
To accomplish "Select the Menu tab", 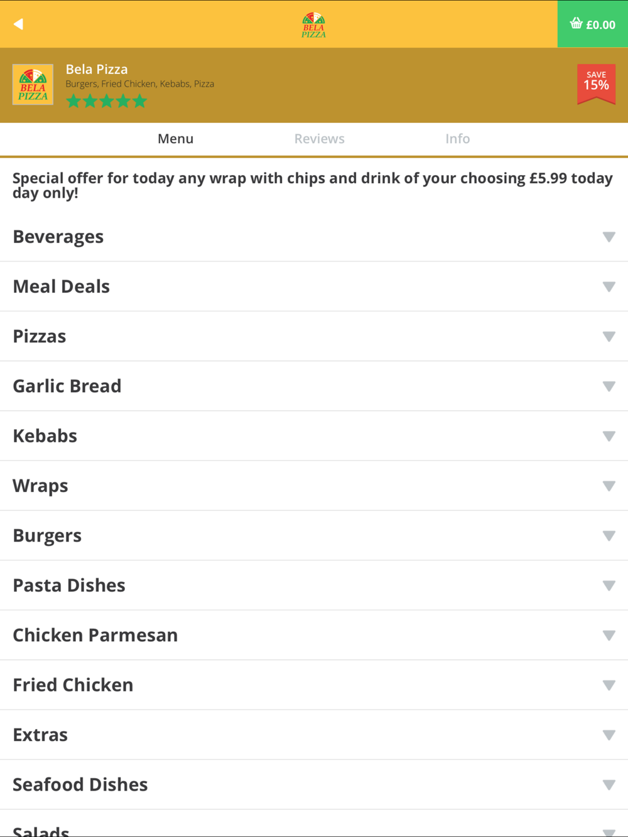I will [x=175, y=139].
